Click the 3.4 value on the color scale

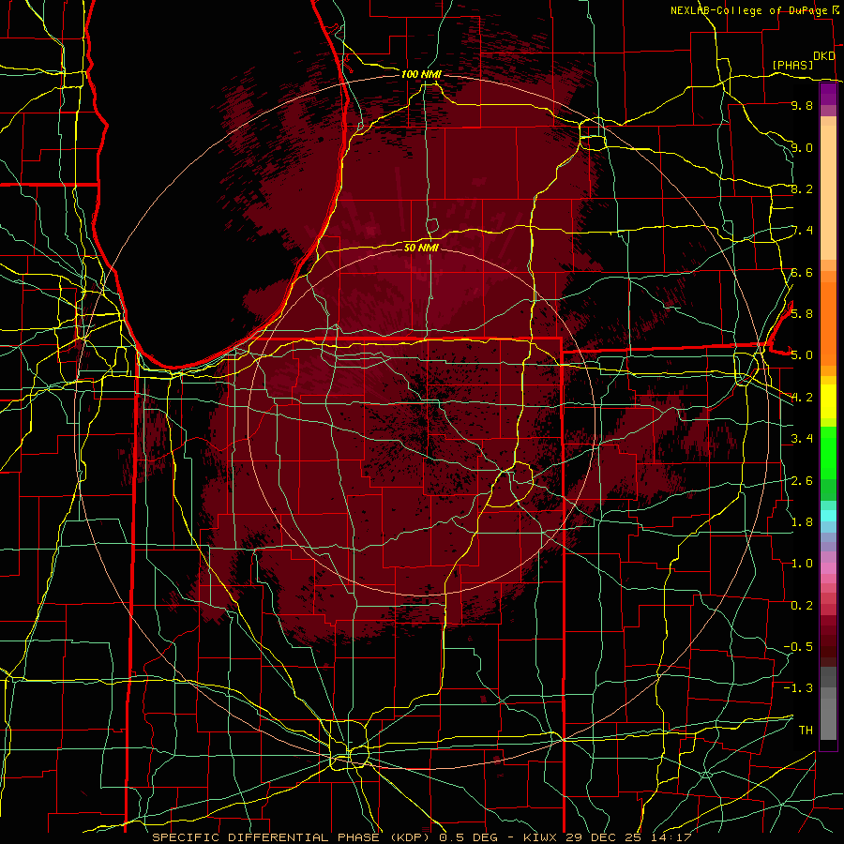click(802, 439)
